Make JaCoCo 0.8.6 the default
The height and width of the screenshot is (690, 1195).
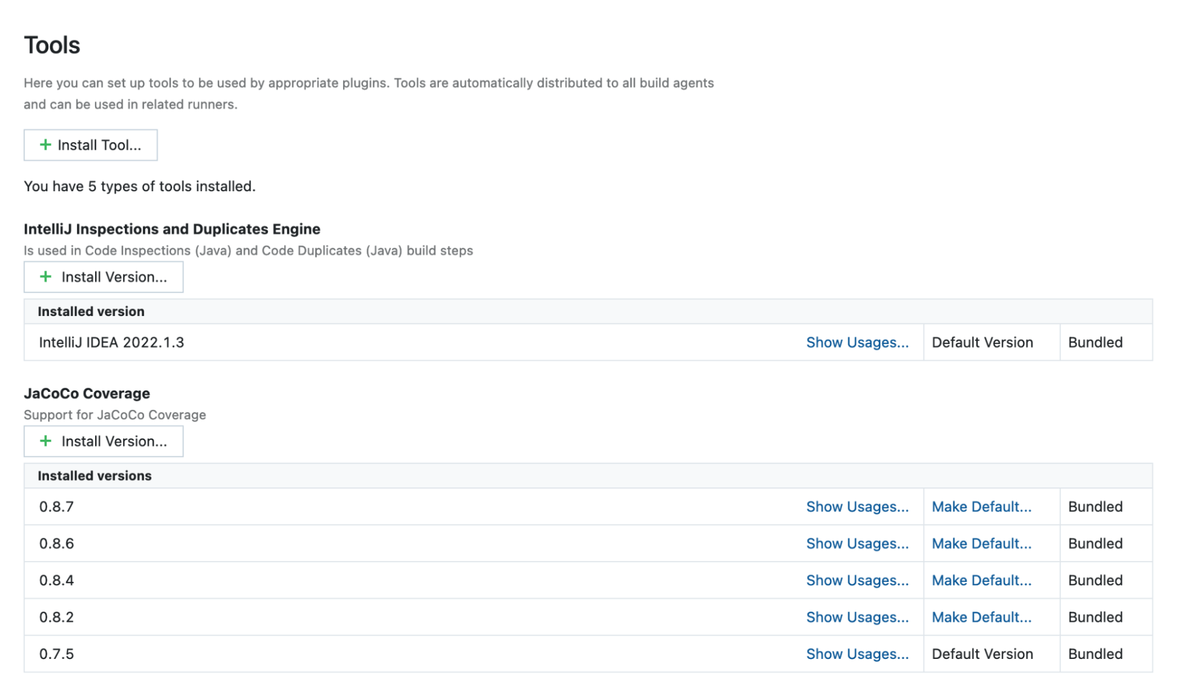[x=981, y=544]
